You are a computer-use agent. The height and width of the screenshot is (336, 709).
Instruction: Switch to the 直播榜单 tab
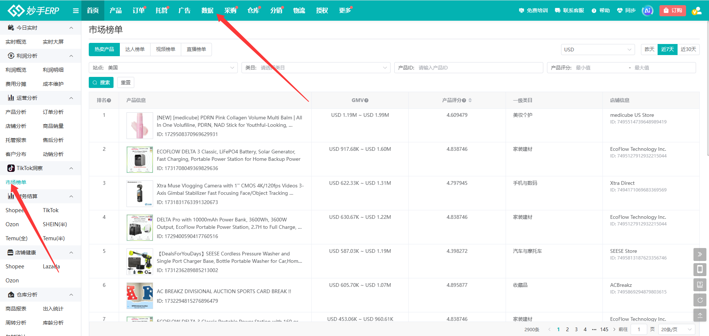pos(196,50)
